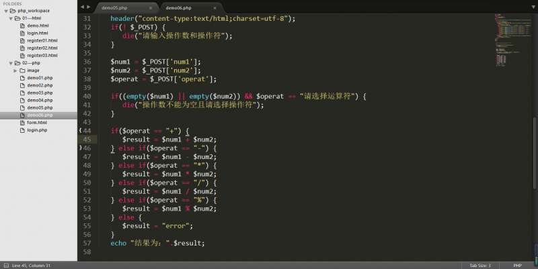Expand the image folder
This screenshot has height=269, width=538.
pos(15,70)
